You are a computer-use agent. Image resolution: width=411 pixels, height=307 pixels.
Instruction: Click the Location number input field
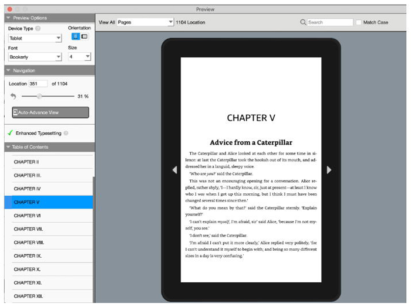pyautogui.click(x=38, y=84)
